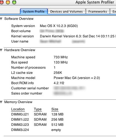Click the red close window button

[1, 2]
